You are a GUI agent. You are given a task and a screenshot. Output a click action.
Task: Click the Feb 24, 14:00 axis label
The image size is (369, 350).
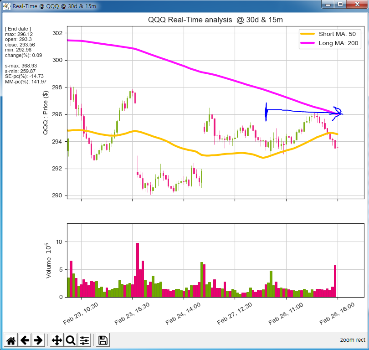point(183,314)
